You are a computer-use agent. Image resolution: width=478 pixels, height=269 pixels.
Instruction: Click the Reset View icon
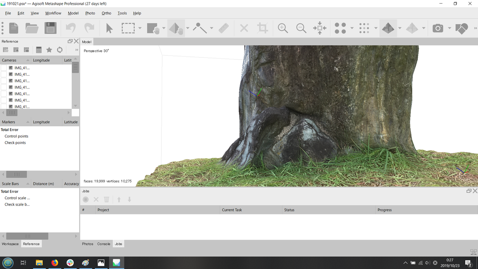pyautogui.click(x=320, y=28)
